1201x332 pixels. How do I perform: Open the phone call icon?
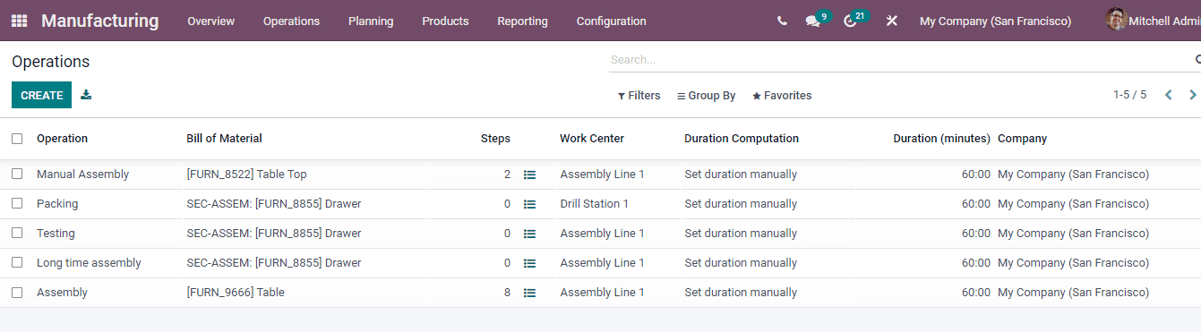783,21
